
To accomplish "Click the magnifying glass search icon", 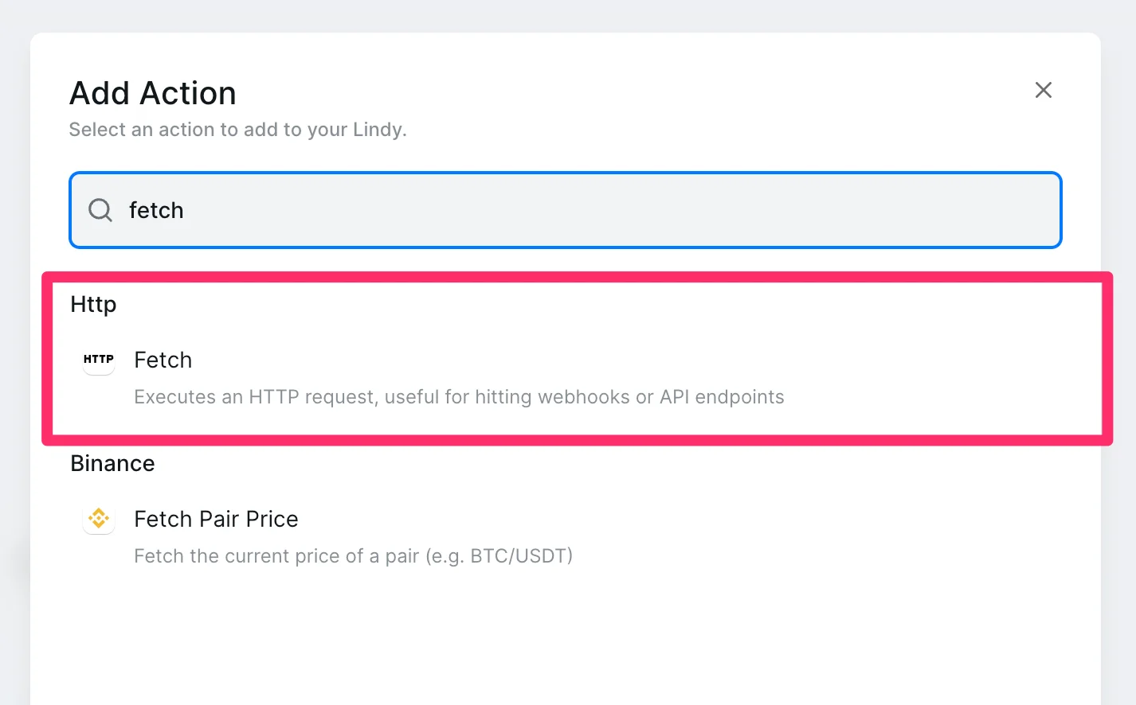I will [100, 210].
